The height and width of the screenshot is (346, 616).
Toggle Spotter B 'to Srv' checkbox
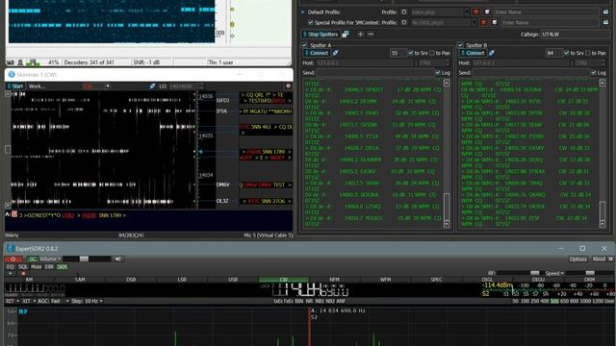pyautogui.click(x=567, y=53)
